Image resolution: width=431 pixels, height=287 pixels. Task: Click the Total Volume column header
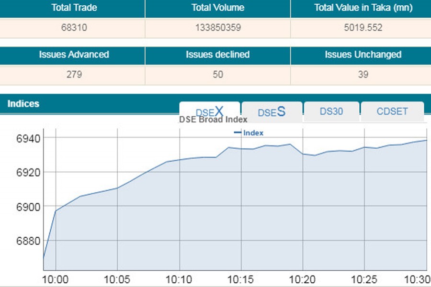click(217, 8)
